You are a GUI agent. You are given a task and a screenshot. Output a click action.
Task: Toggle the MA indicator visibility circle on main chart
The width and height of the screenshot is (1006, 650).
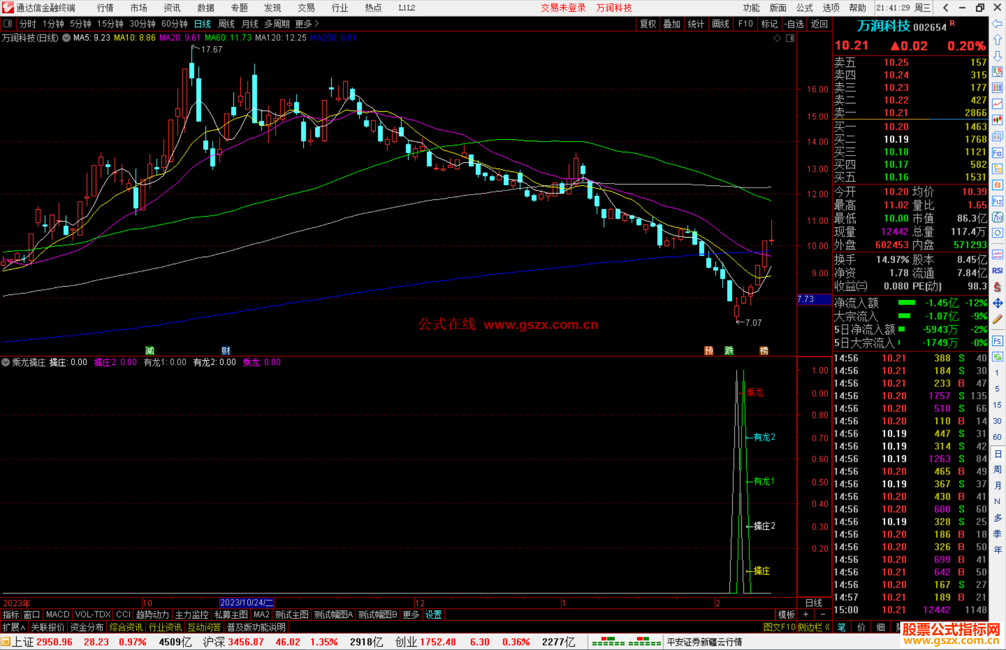[67, 38]
